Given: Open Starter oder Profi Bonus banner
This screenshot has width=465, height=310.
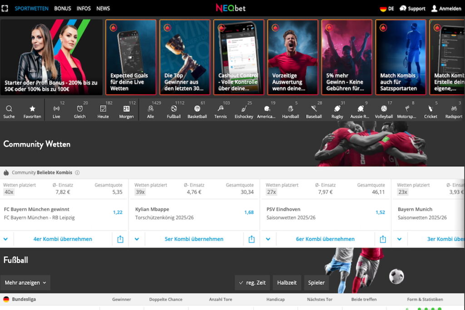Looking at the screenshot, I should click(x=51, y=57).
